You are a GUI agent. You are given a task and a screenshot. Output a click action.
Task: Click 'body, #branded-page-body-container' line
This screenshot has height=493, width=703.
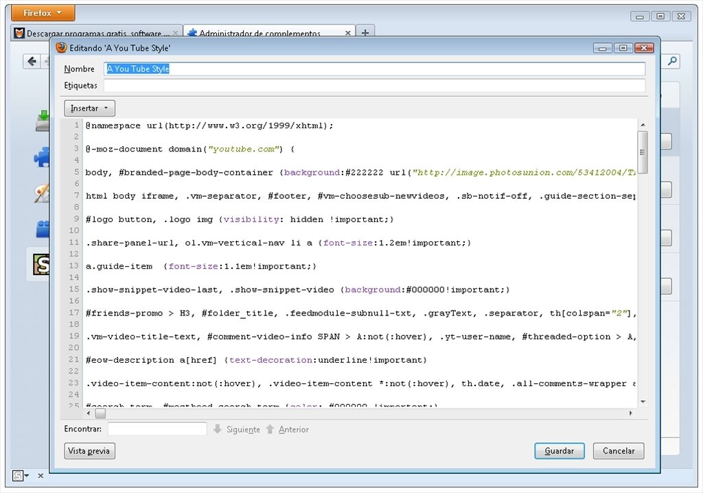click(x=361, y=172)
